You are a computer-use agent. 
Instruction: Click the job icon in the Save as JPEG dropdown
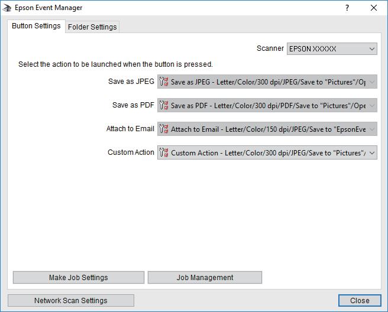164,82
